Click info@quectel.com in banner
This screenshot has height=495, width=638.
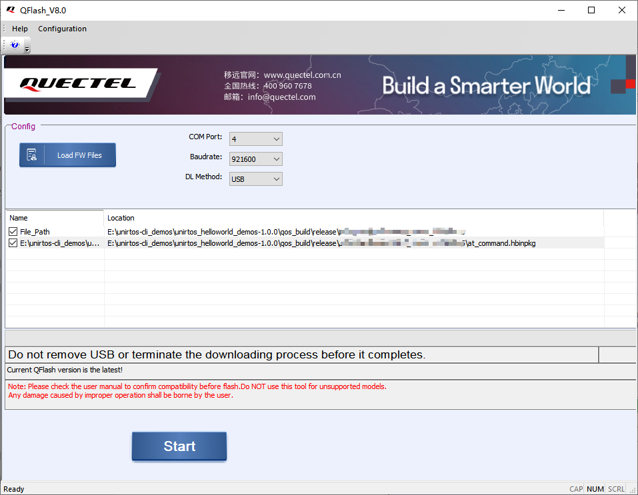[x=281, y=97]
